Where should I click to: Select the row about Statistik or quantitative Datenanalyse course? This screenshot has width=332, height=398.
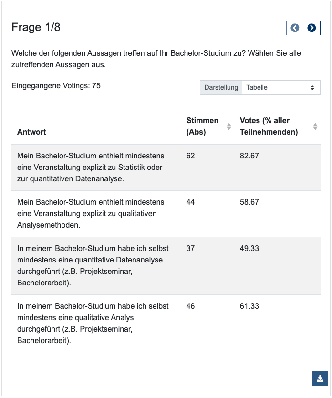coord(91,167)
